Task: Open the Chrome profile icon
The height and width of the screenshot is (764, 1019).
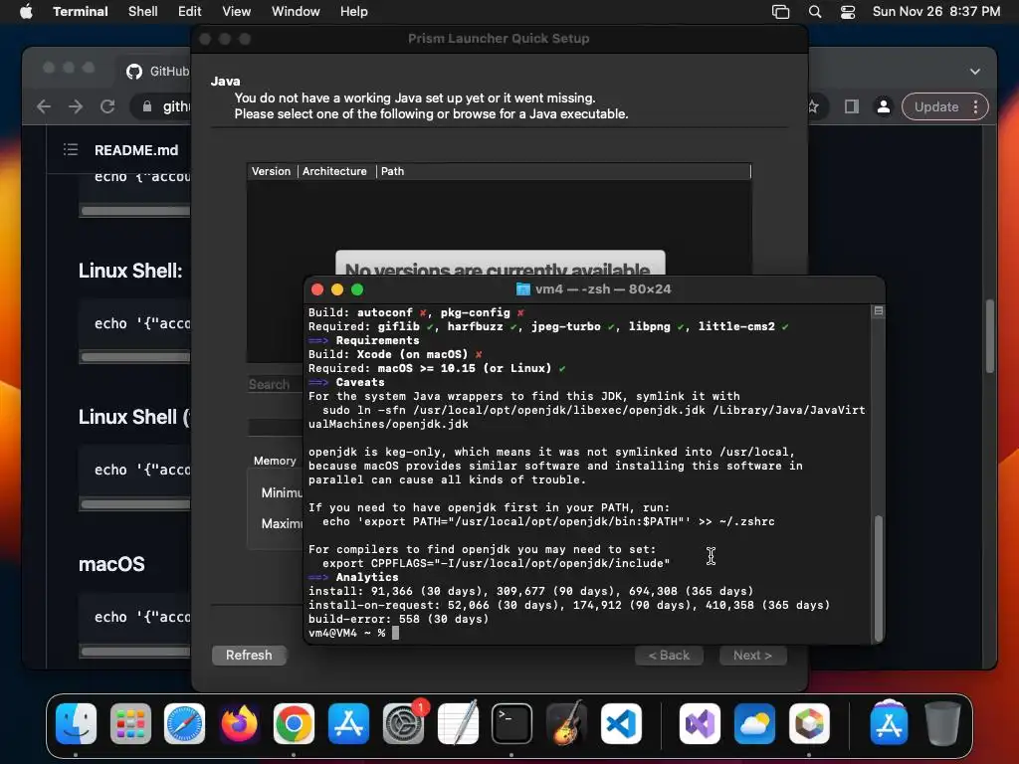Action: (884, 106)
